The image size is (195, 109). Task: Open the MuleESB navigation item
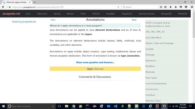(183, 14)
